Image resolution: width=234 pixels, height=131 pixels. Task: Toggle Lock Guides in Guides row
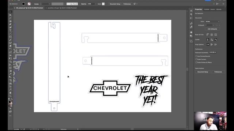coord(212,40)
